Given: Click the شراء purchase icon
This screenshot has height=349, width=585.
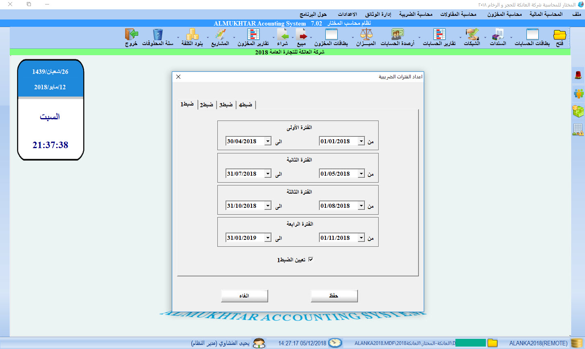Looking at the screenshot, I should pos(282,34).
